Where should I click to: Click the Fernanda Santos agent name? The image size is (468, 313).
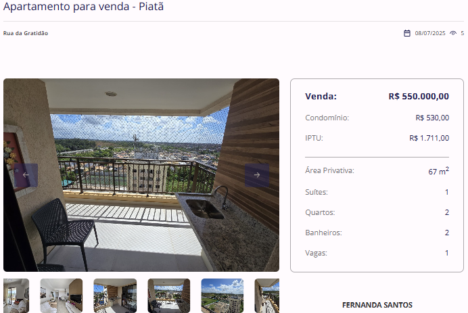(377, 305)
